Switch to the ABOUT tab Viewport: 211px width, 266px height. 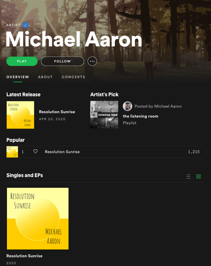tap(45, 77)
